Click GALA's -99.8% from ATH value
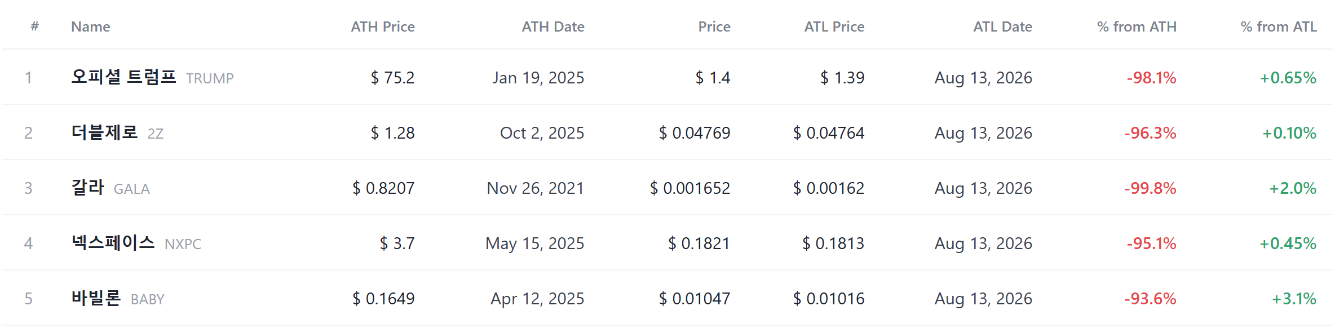This screenshot has width=1335, height=328. tap(1150, 188)
